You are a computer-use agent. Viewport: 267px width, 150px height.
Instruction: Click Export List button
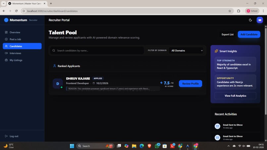click(x=228, y=34)
